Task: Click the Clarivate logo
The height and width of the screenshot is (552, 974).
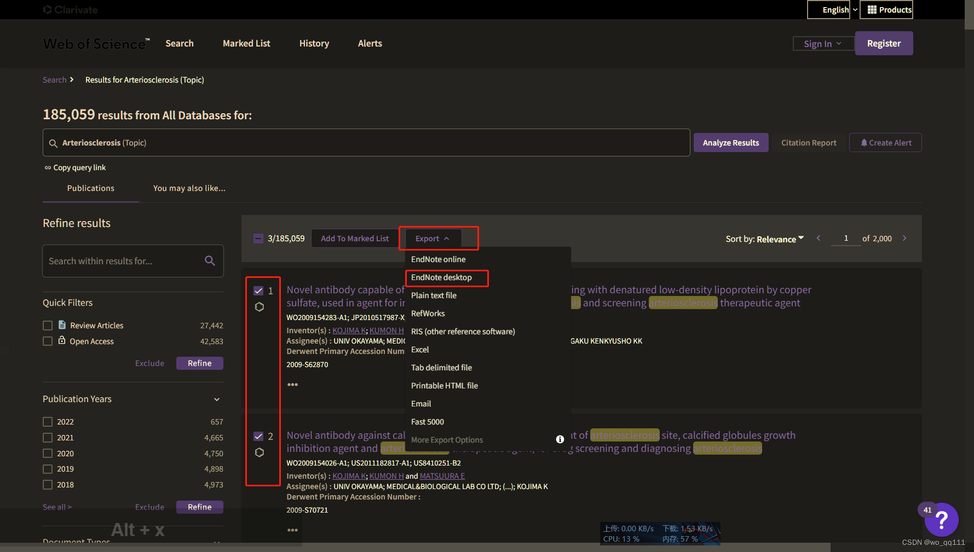Action: (x=70, y=10)
